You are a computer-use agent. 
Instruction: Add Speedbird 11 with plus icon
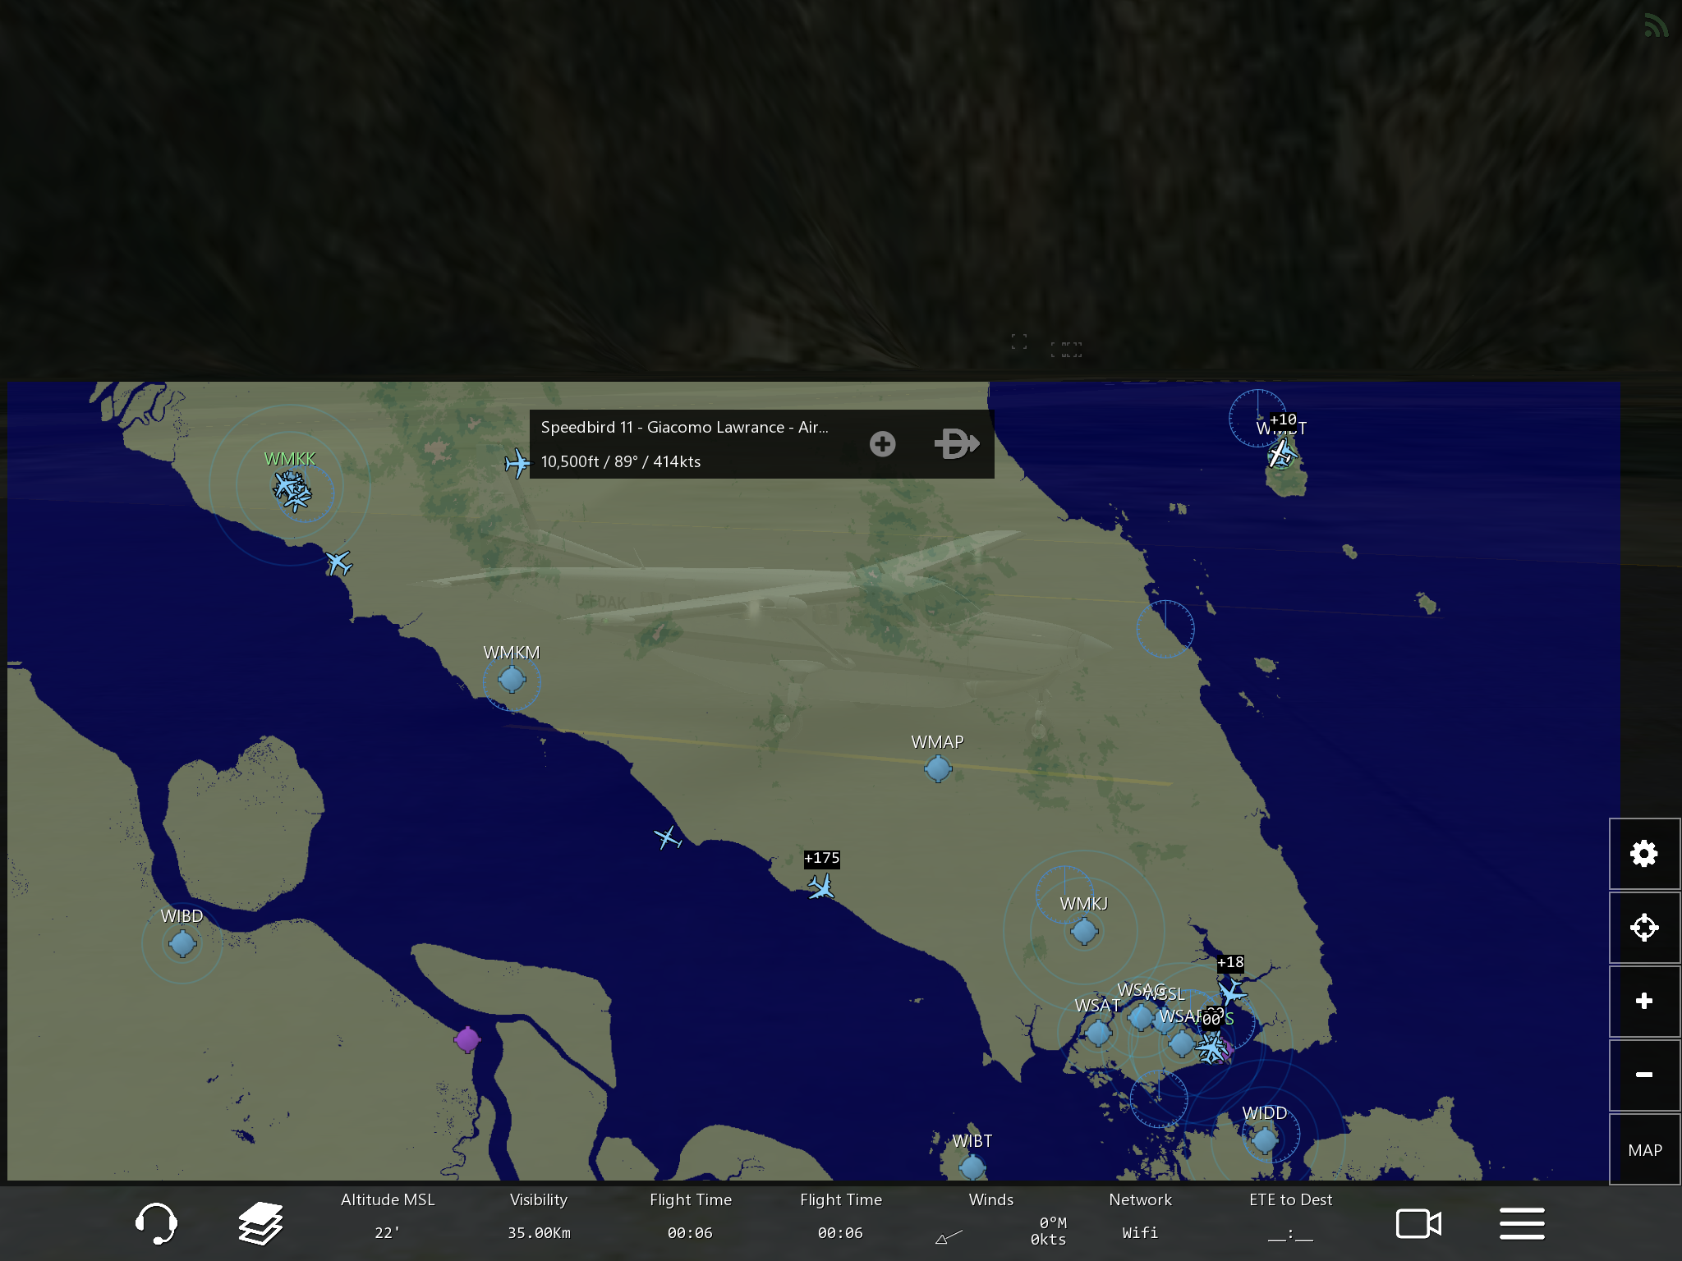click(x=882, y=444)
